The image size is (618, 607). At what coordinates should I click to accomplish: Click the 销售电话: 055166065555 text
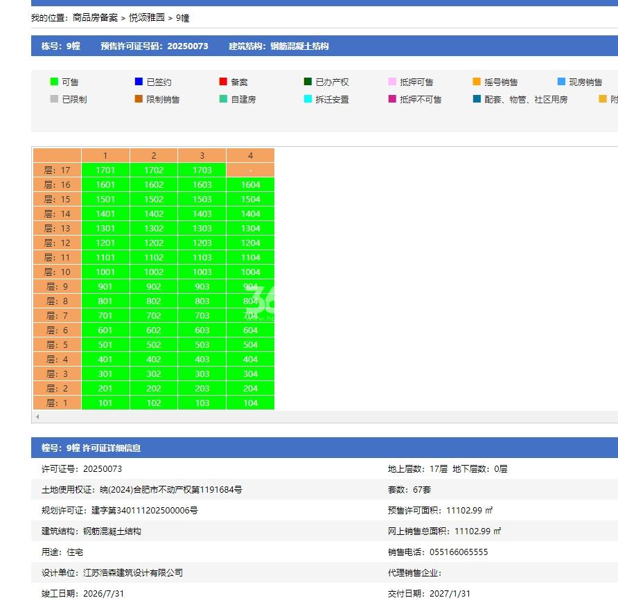[437, 552]
